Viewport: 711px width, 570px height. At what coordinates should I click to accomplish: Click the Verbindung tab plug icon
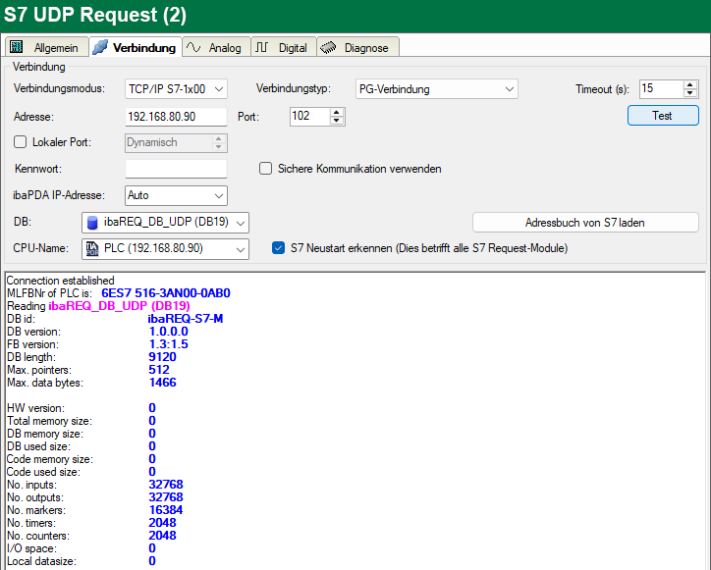coord(101,47)
